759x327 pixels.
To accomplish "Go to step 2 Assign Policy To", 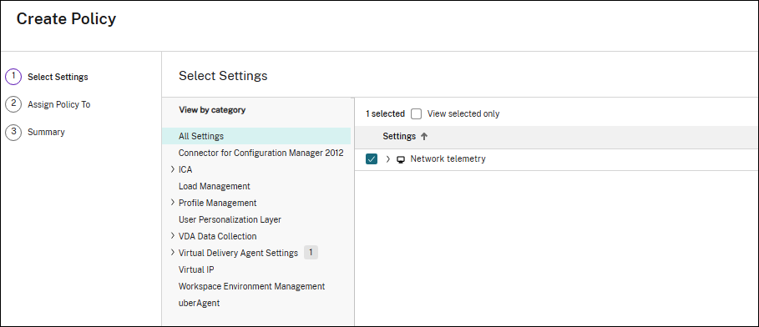I will [x=59, y=104].
